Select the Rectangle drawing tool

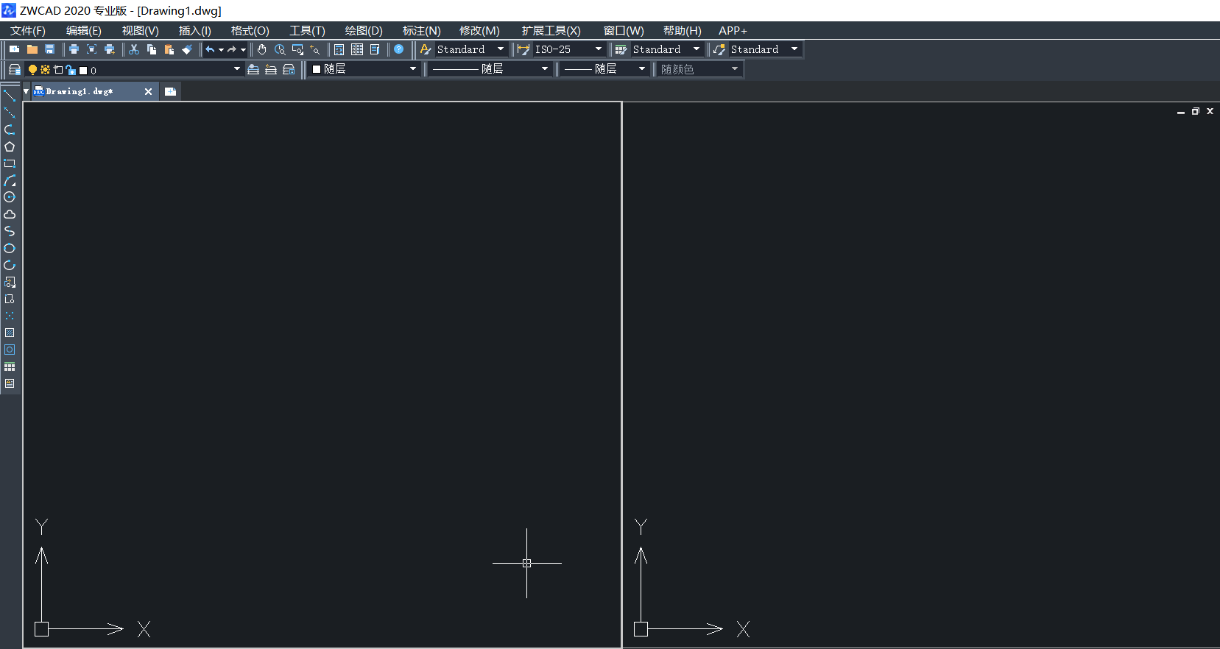pyautogui.click(x=10, y=163)
